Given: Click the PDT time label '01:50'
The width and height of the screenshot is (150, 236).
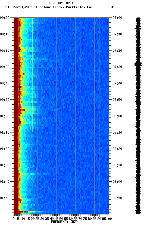Looking at the screenshot, I should [x=5, y=198].
